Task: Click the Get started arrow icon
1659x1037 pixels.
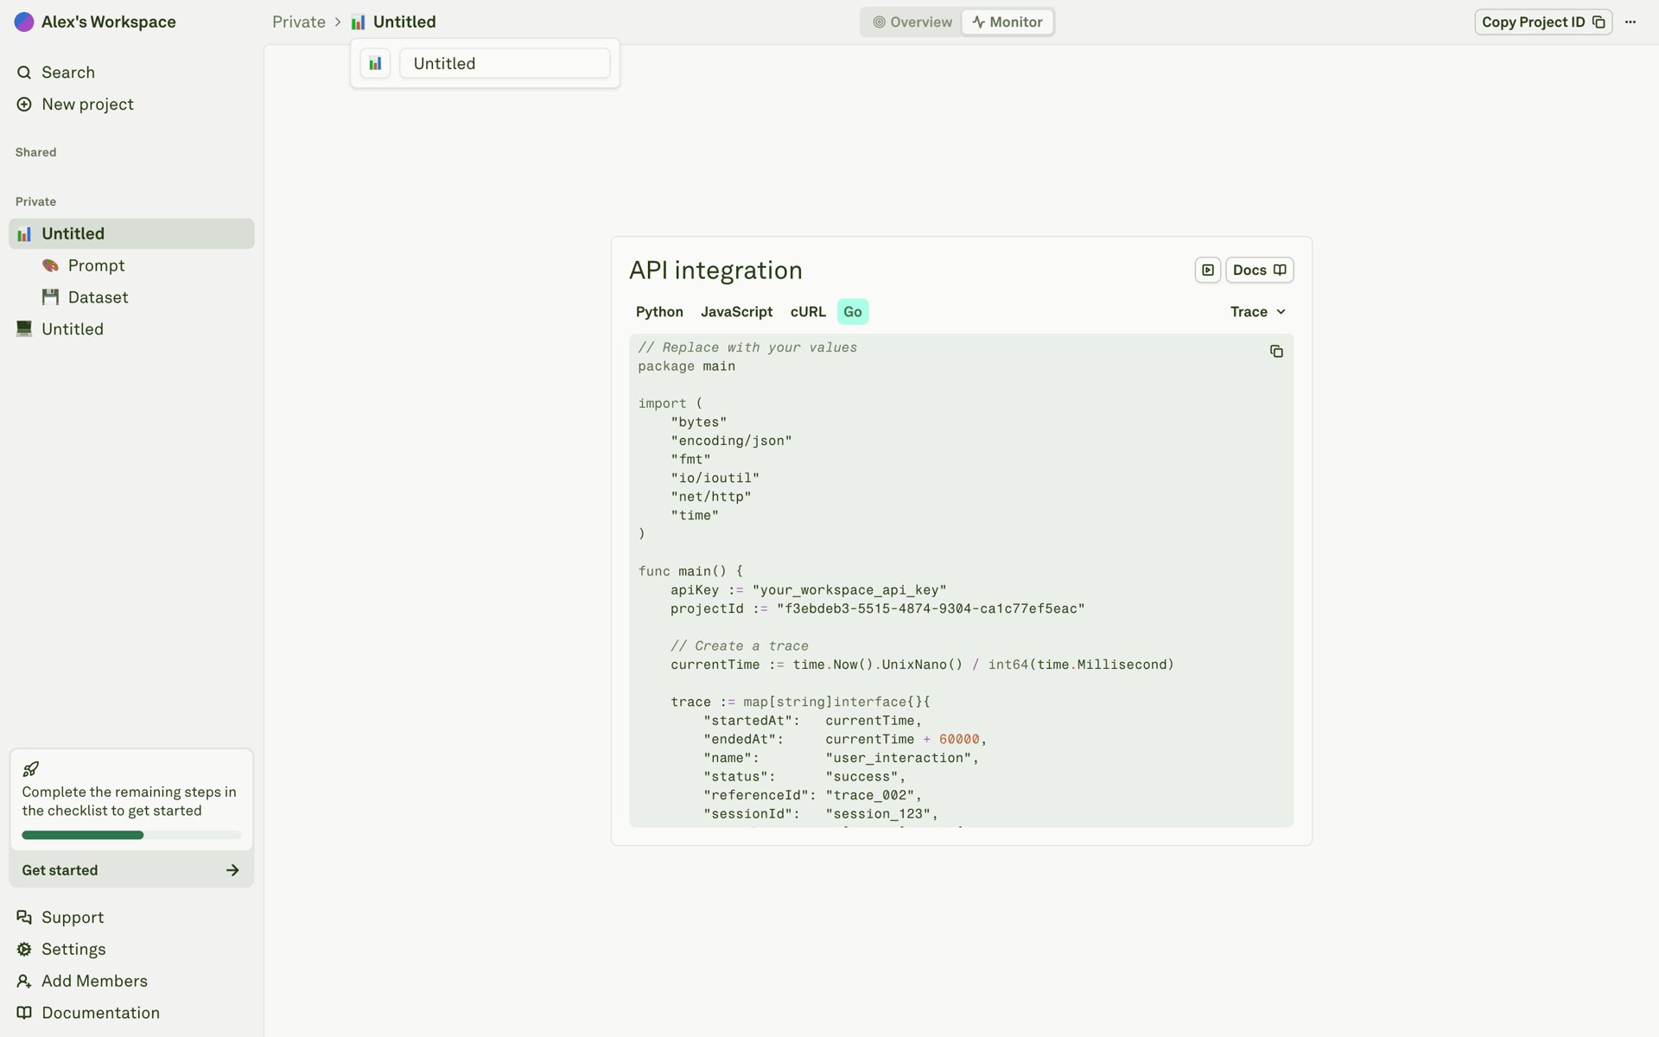Action: click(232, 870)
